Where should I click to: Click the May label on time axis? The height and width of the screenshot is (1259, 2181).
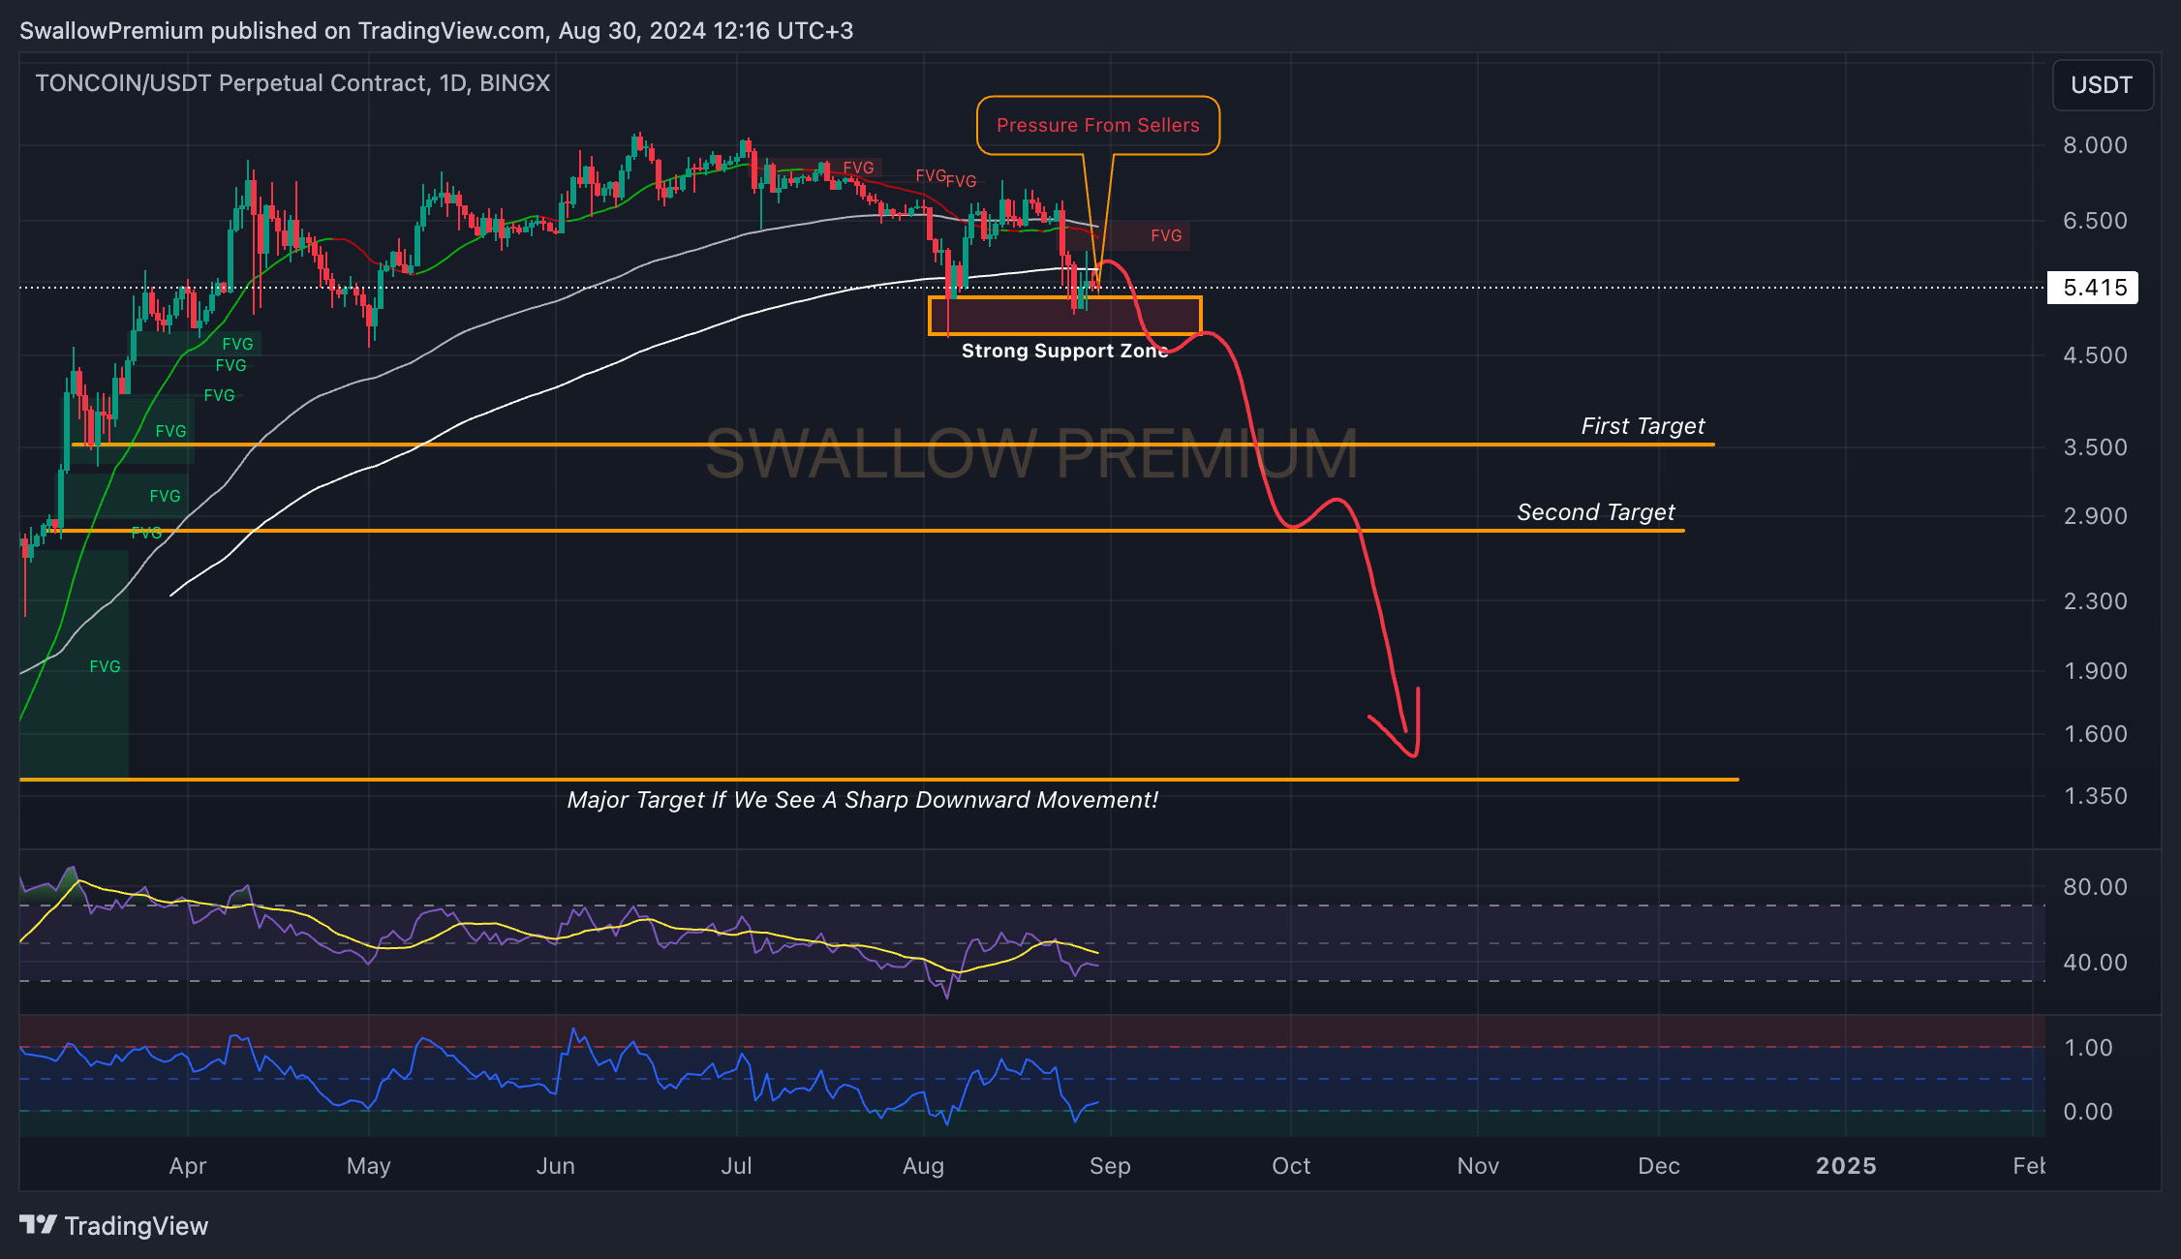pyautogui.click(x=369, y=1166)
